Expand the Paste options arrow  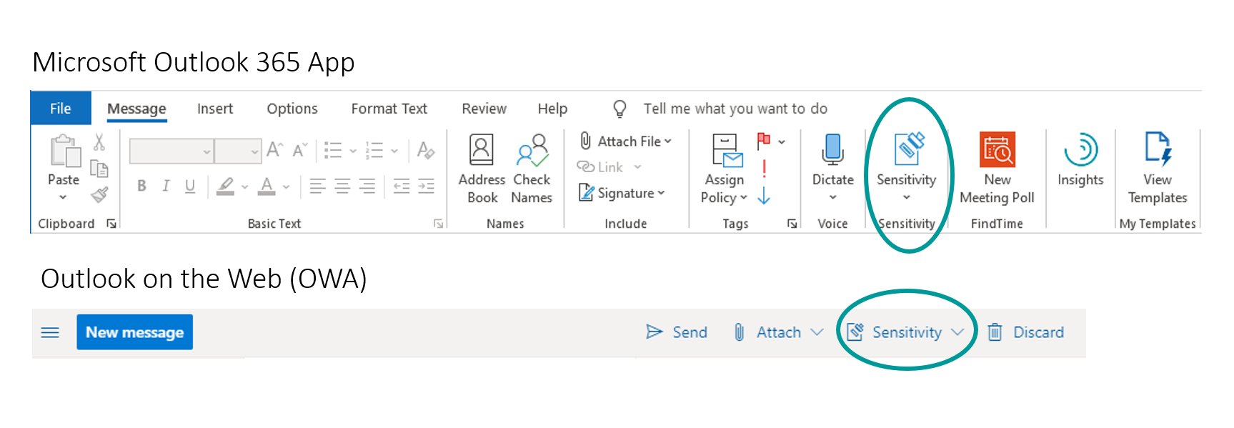coord(63,197)
